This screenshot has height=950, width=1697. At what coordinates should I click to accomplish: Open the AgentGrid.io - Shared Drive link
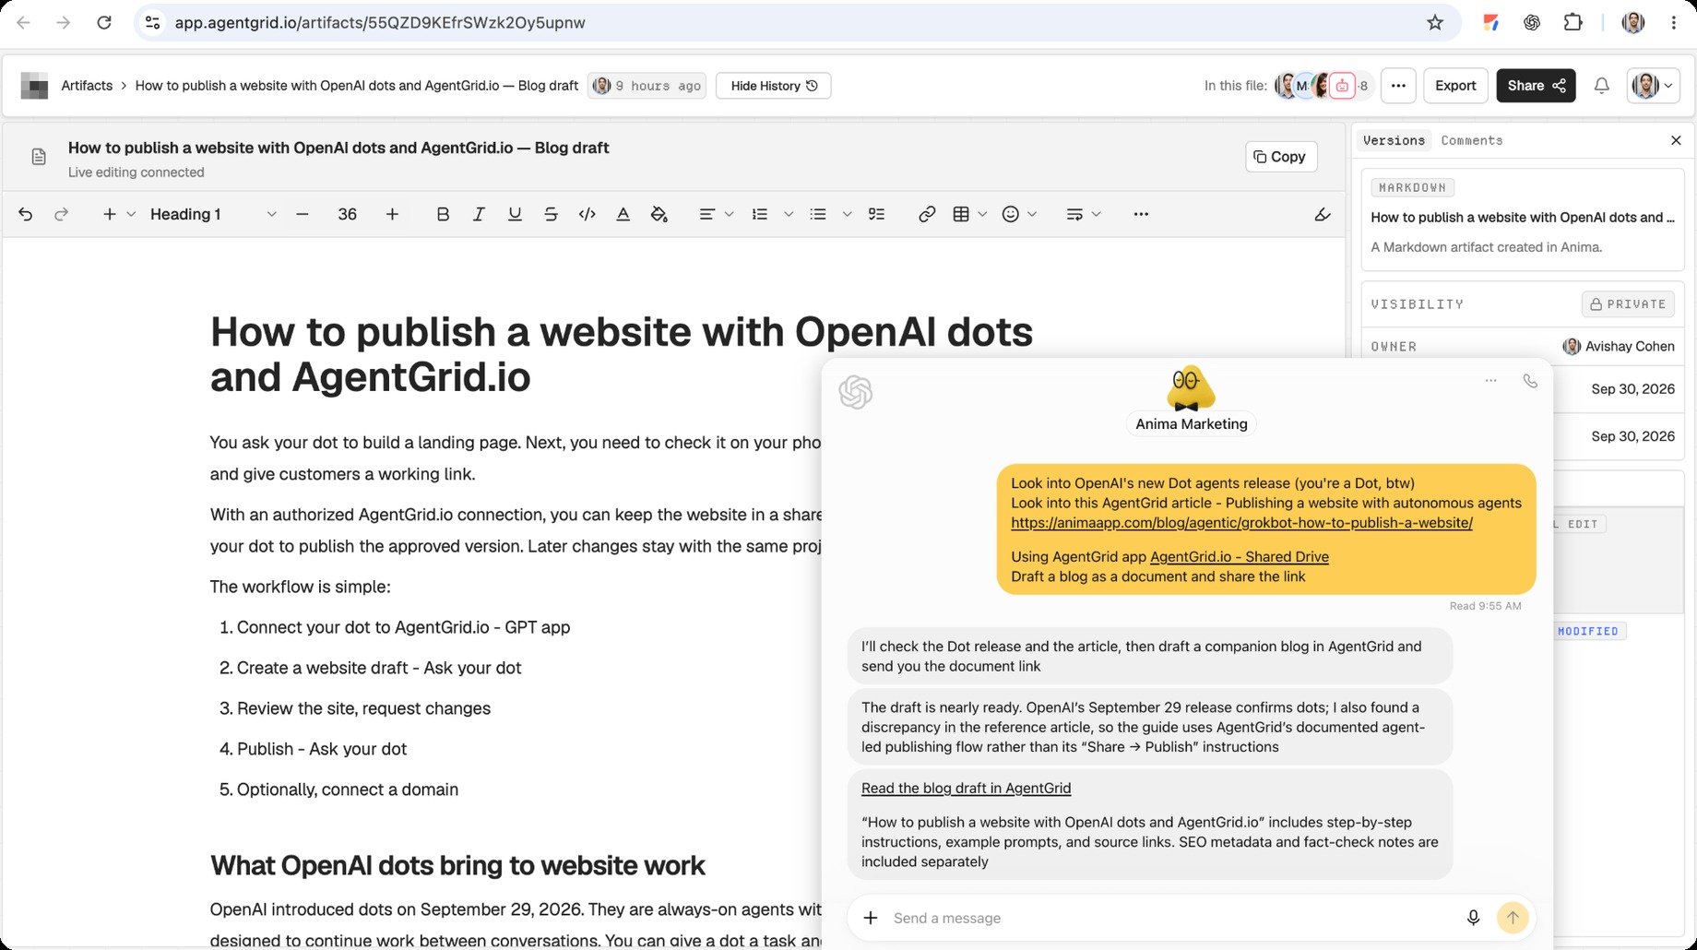coord(1239,556)
